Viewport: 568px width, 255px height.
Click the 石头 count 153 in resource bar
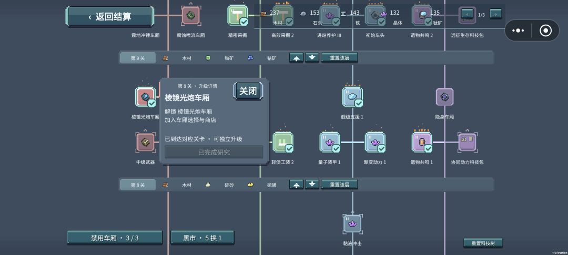click(315, 13)
